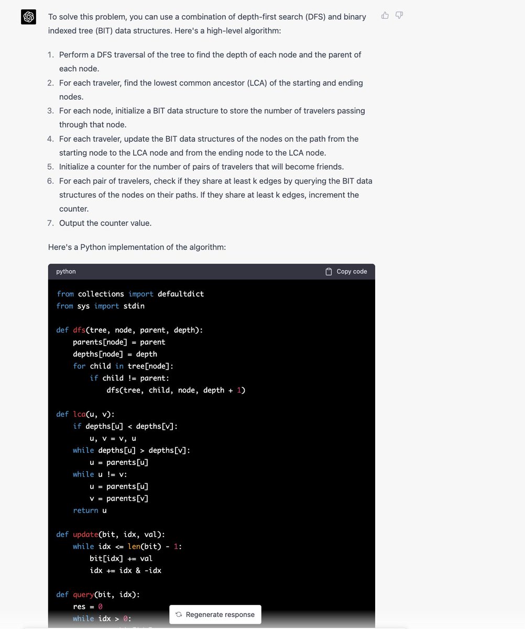Click the python language label in code header
Screen dimensions: 525x629
coord(66,272)
